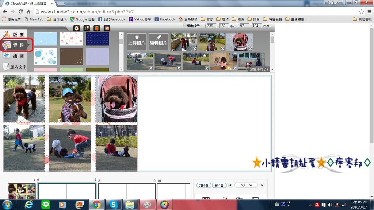Screen dimensions: 374x210
Task: Select the canvas photo of poodle in stroller
Action: pyautogui.click(x=117, y=99)
